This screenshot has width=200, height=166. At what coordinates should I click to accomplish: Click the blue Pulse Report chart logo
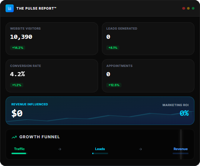coord(10,8)
